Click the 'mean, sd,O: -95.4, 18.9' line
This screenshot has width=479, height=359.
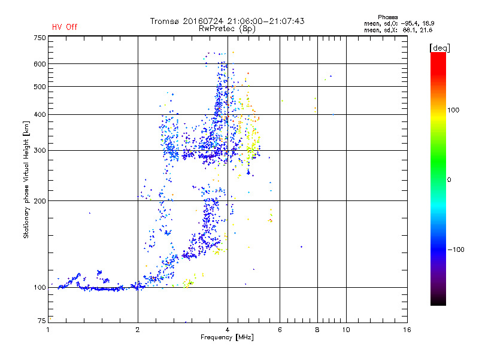coord(399,23)
